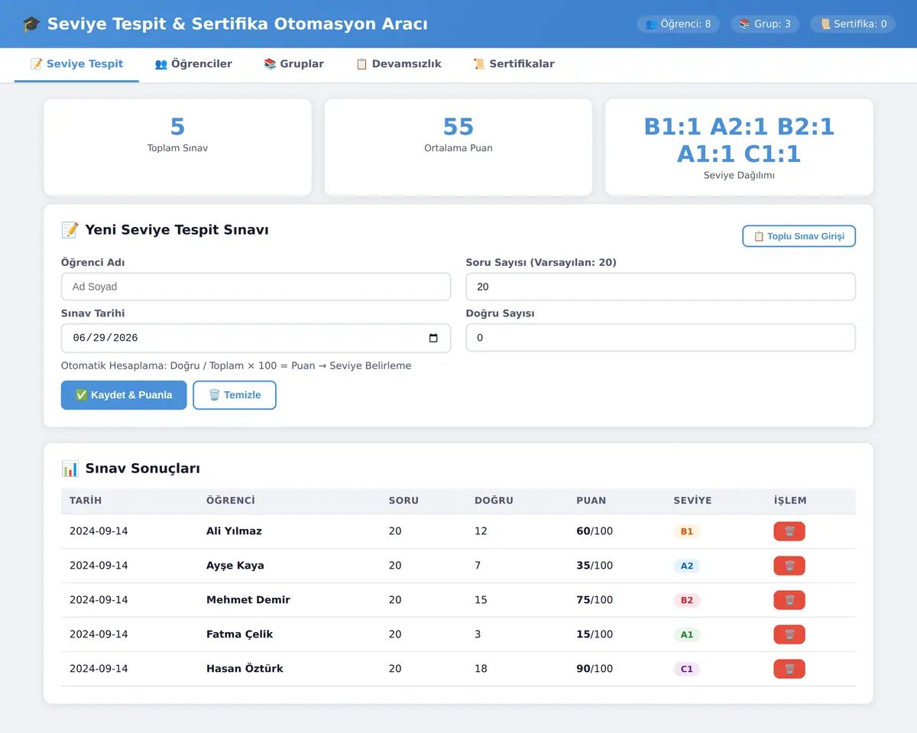Click the Temizle button
This screenshot has height=733, width=917.
click(235, 395)
